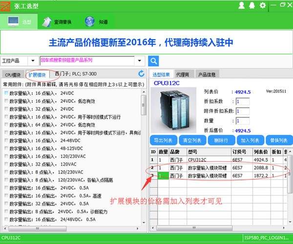Switch to the CPU模块 tab
Viewport: 293px width, 244px height.
13,75
